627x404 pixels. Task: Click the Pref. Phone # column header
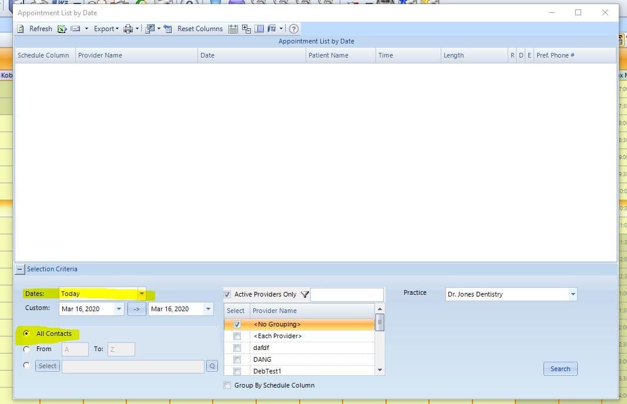click(x=575, y=55)
